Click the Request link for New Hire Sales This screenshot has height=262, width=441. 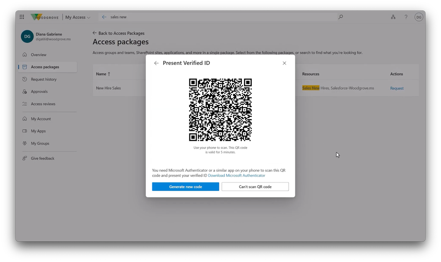(396, 88)
